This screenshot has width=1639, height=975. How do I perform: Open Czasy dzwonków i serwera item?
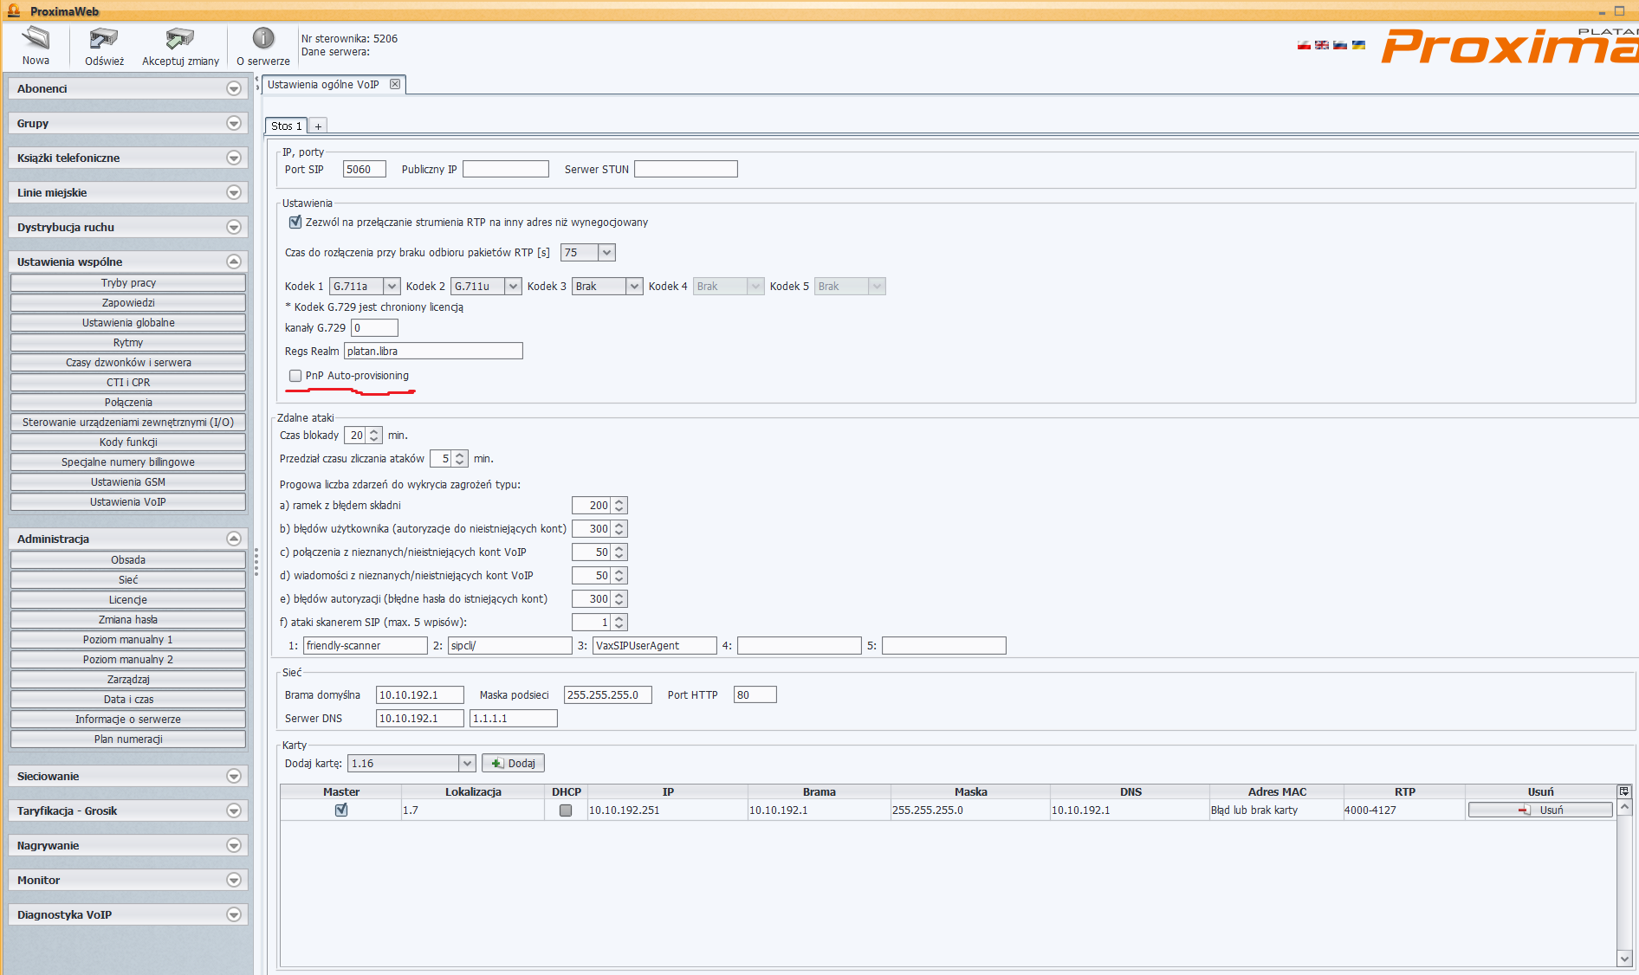point(128,363)
